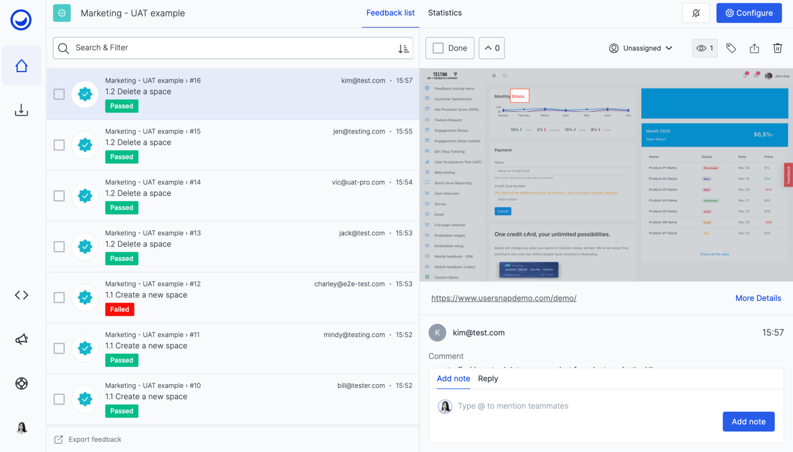
Task: Switch to the Statistics tab
Action: [445, 13]
